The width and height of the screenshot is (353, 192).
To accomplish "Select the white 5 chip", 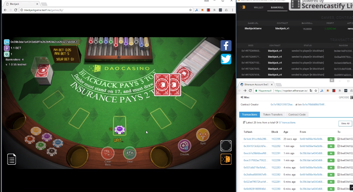I will pyautogui.click(x=52, y=151).
